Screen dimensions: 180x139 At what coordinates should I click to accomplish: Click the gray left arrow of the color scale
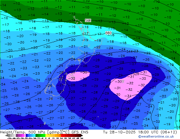click(6, 135)
